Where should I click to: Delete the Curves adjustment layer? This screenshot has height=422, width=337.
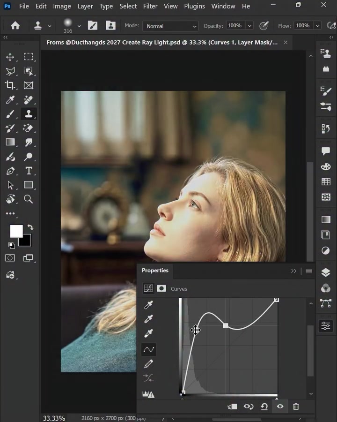pyautogui.click(x=296, y=407)
